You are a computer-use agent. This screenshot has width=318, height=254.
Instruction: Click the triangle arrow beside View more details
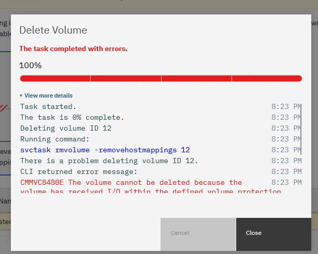pos(21,96)
